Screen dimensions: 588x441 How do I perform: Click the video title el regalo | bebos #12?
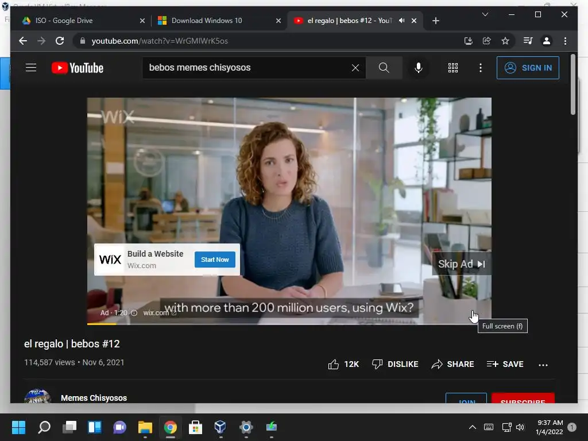click(x=72, y=344)
